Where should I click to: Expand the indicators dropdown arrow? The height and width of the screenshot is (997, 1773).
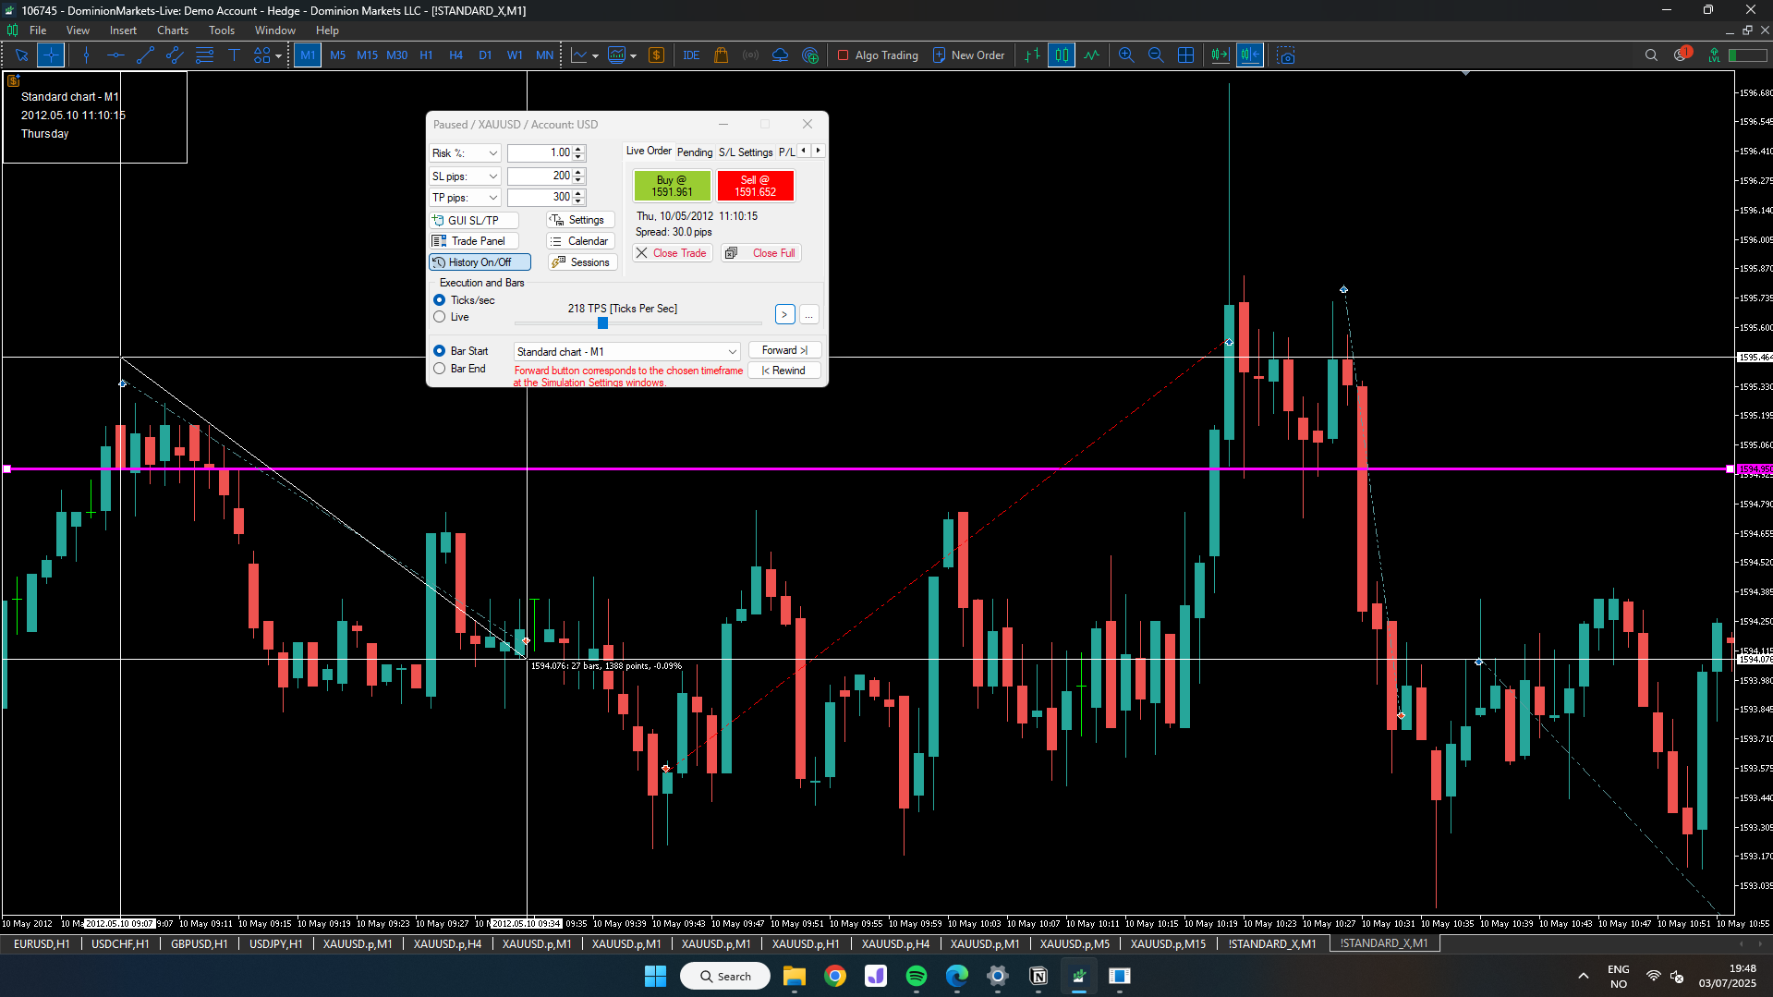(x=595, y=56)
